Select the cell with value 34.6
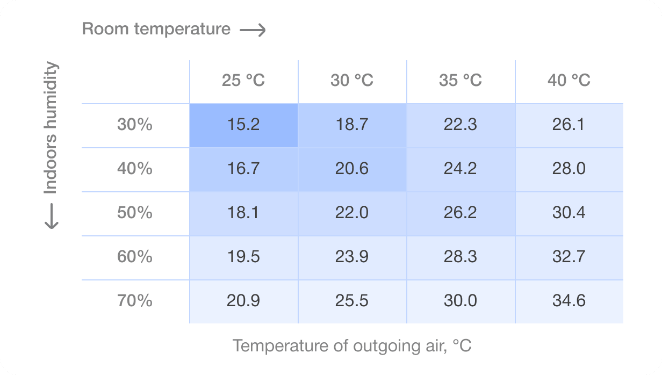Image resolution: width=662 pixels, height=375 pixels. point(569,301)
